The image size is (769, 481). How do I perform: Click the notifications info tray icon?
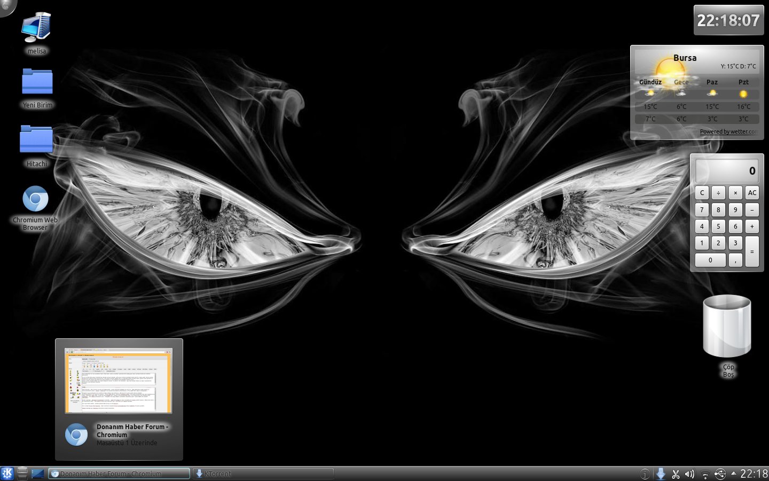click(645, 474)
